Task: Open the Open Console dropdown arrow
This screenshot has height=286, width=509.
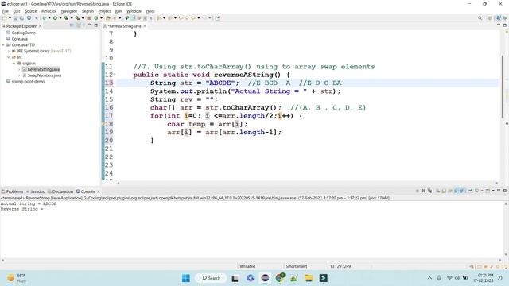Action: (x=493, y=191)
